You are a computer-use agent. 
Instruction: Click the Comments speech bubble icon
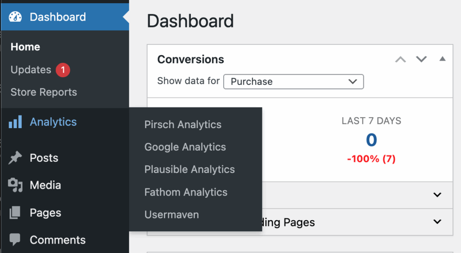click(x=15, y=240)
